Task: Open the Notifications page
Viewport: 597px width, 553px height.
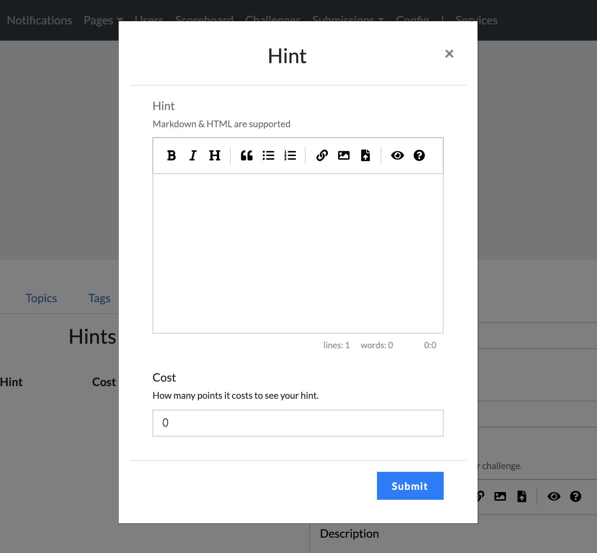Action: pos(40,20)
